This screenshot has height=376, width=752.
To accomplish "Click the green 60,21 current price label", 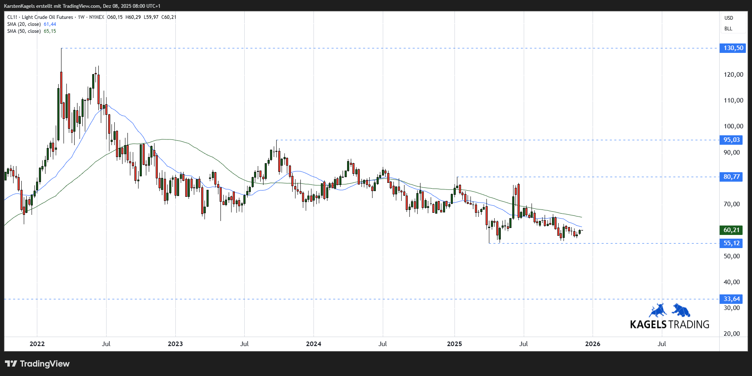I will click(732, 230).
